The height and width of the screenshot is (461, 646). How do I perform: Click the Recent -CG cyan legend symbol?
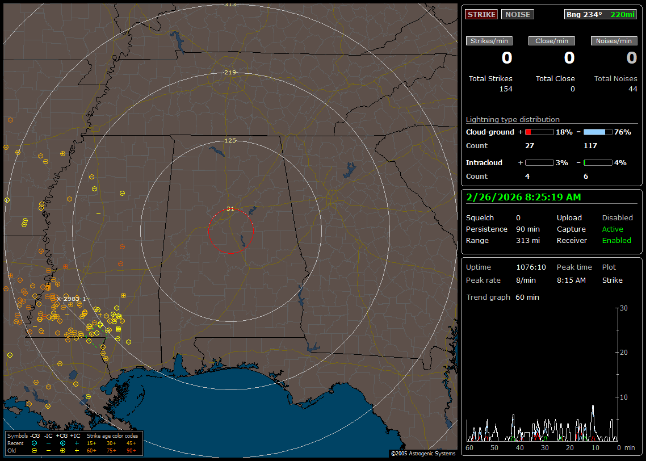coord(34,443)
